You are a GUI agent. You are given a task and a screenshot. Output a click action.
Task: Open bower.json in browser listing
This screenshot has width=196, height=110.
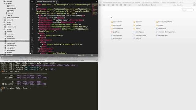[161, 28]
